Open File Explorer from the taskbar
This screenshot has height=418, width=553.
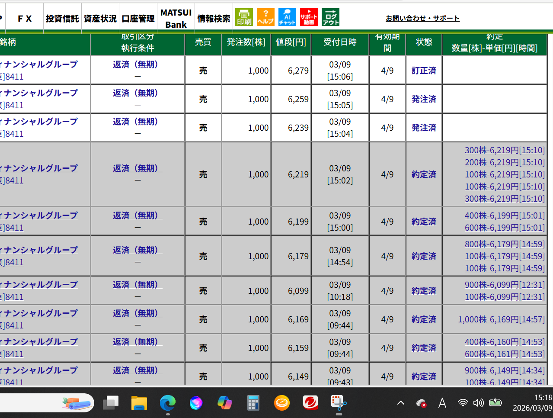pyautogui.click(x=139, y=403)
